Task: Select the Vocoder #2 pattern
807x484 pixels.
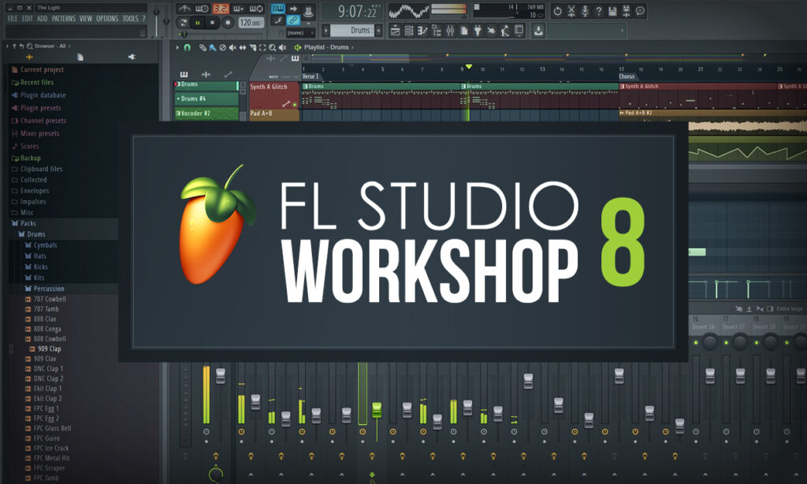Action: tap(206, 114)
